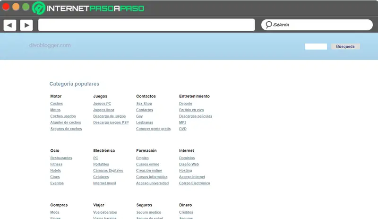Click the red close window dot
Screen dimensions: 378x219
(x=6, y=7)
